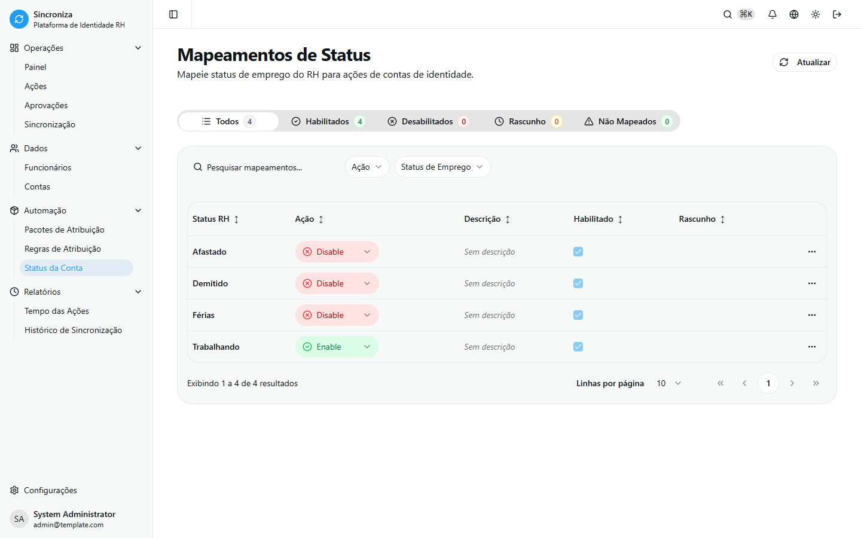Navigate to Pacotes de Atribuição
This screenshot has height=538, width=861.
point(64,230)
